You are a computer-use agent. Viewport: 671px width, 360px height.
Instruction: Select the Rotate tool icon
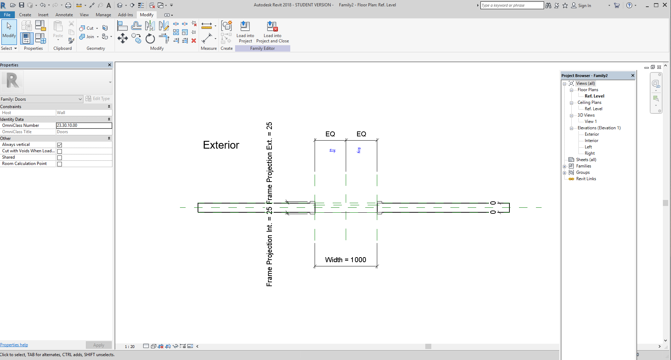pos(150,38)
